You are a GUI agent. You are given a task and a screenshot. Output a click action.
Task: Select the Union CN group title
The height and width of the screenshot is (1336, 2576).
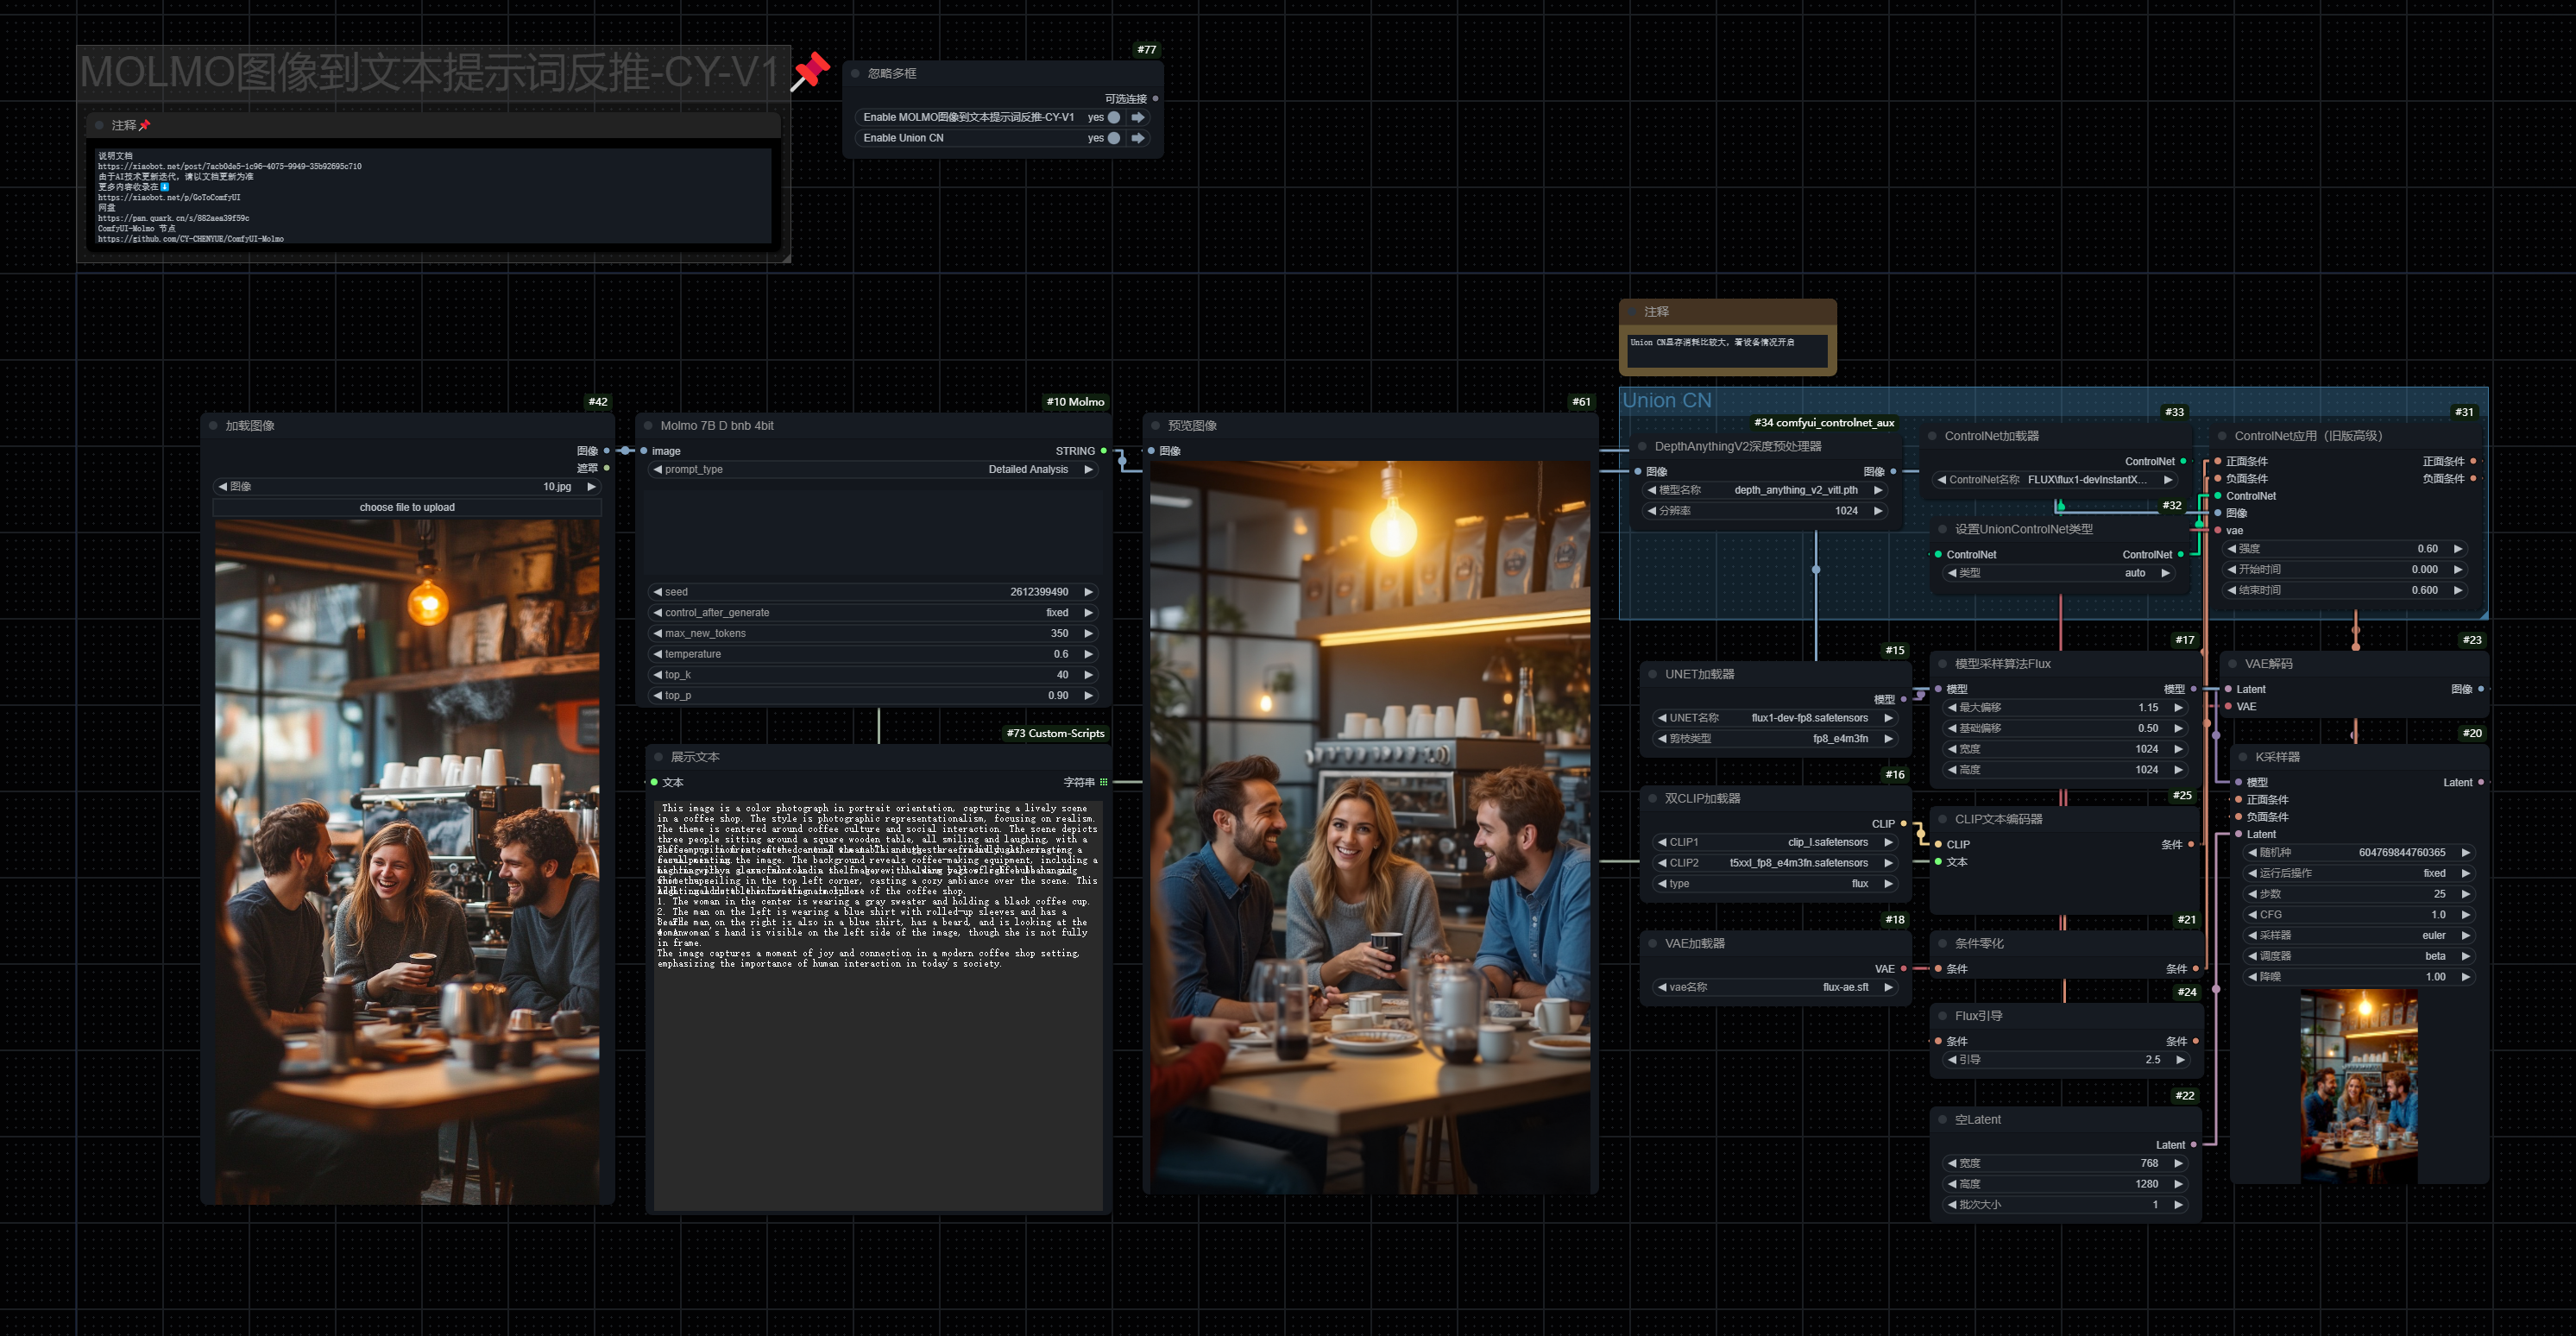click(1667, 400)
